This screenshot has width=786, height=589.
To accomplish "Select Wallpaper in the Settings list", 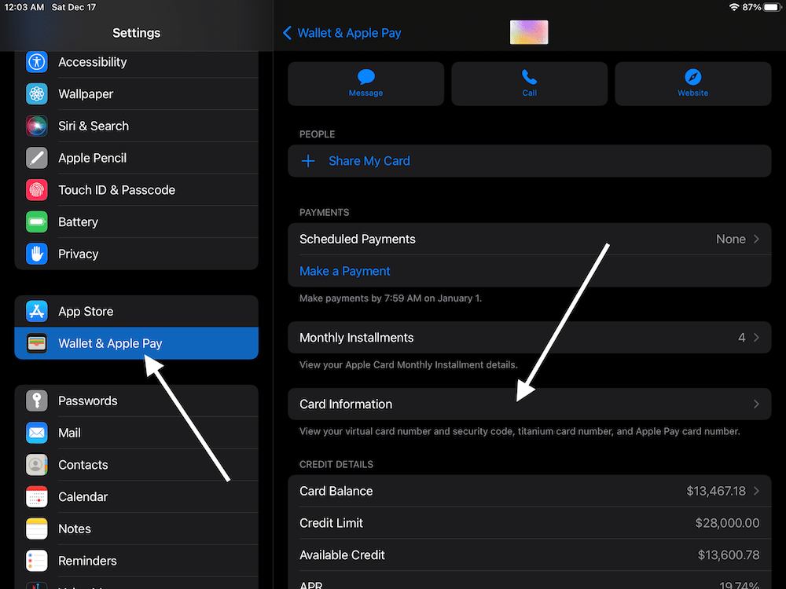I will [x=136, y=94].
